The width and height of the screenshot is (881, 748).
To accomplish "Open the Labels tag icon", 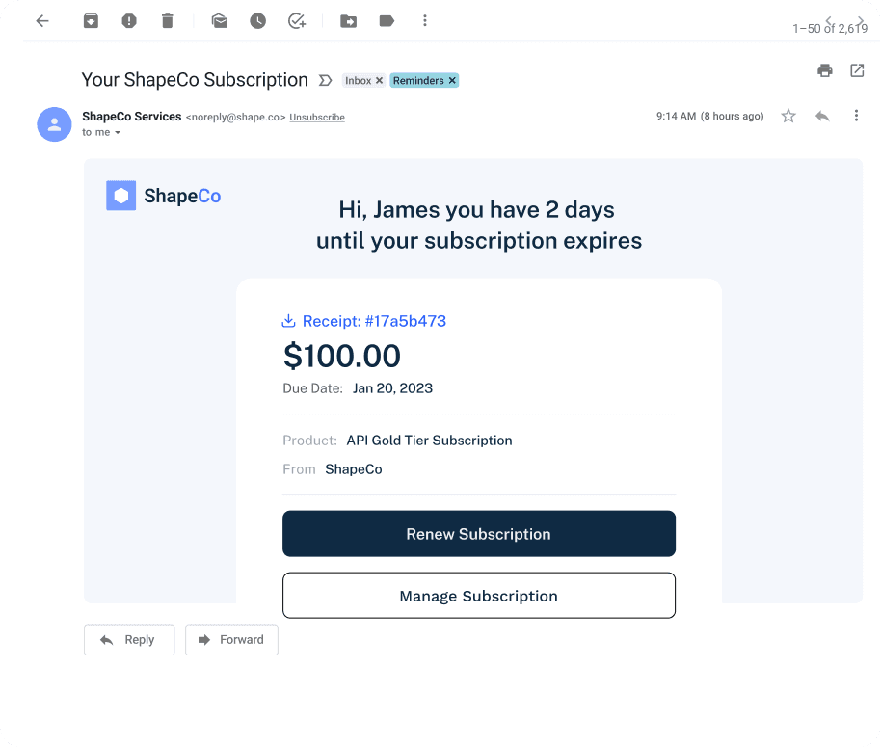I will tap(387, 21).
